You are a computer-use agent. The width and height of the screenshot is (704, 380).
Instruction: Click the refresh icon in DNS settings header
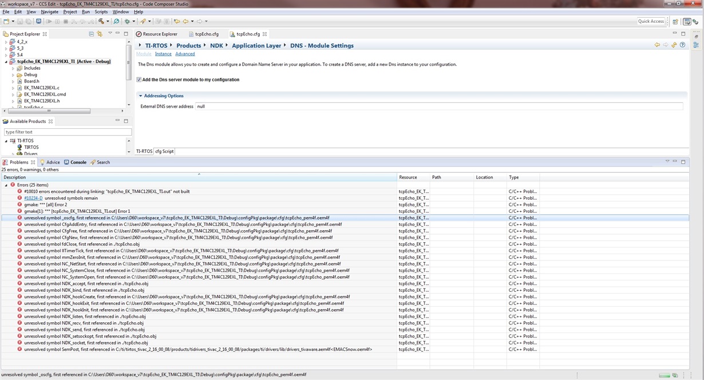[x=674, y=45]
